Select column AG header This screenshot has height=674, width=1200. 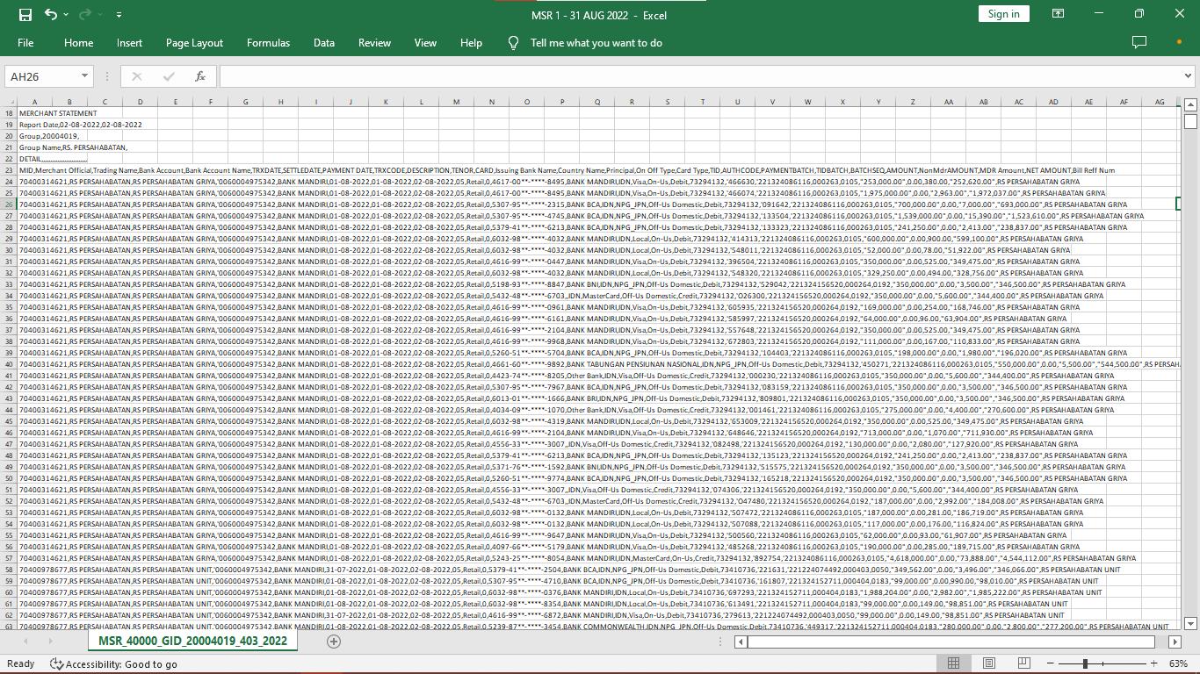click(1160, 102)
